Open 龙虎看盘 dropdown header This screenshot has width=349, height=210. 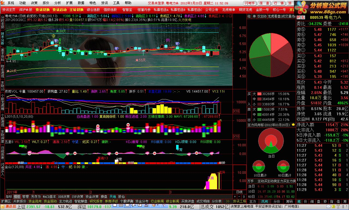pyautogui.click(x=282, y=16)
